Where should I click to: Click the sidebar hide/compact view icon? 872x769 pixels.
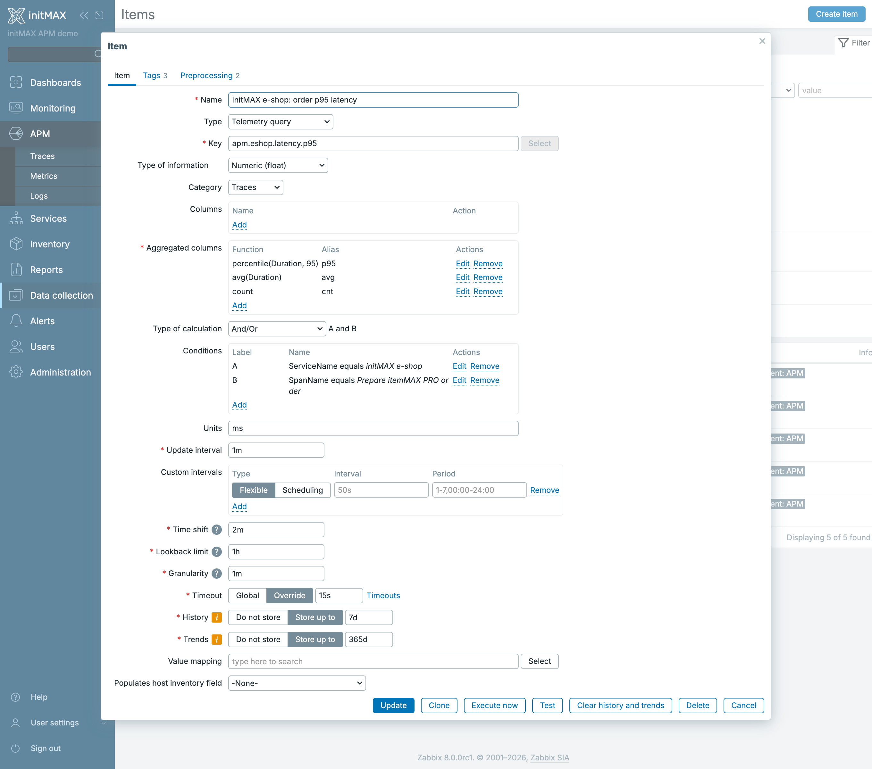(x=99, y=15)
